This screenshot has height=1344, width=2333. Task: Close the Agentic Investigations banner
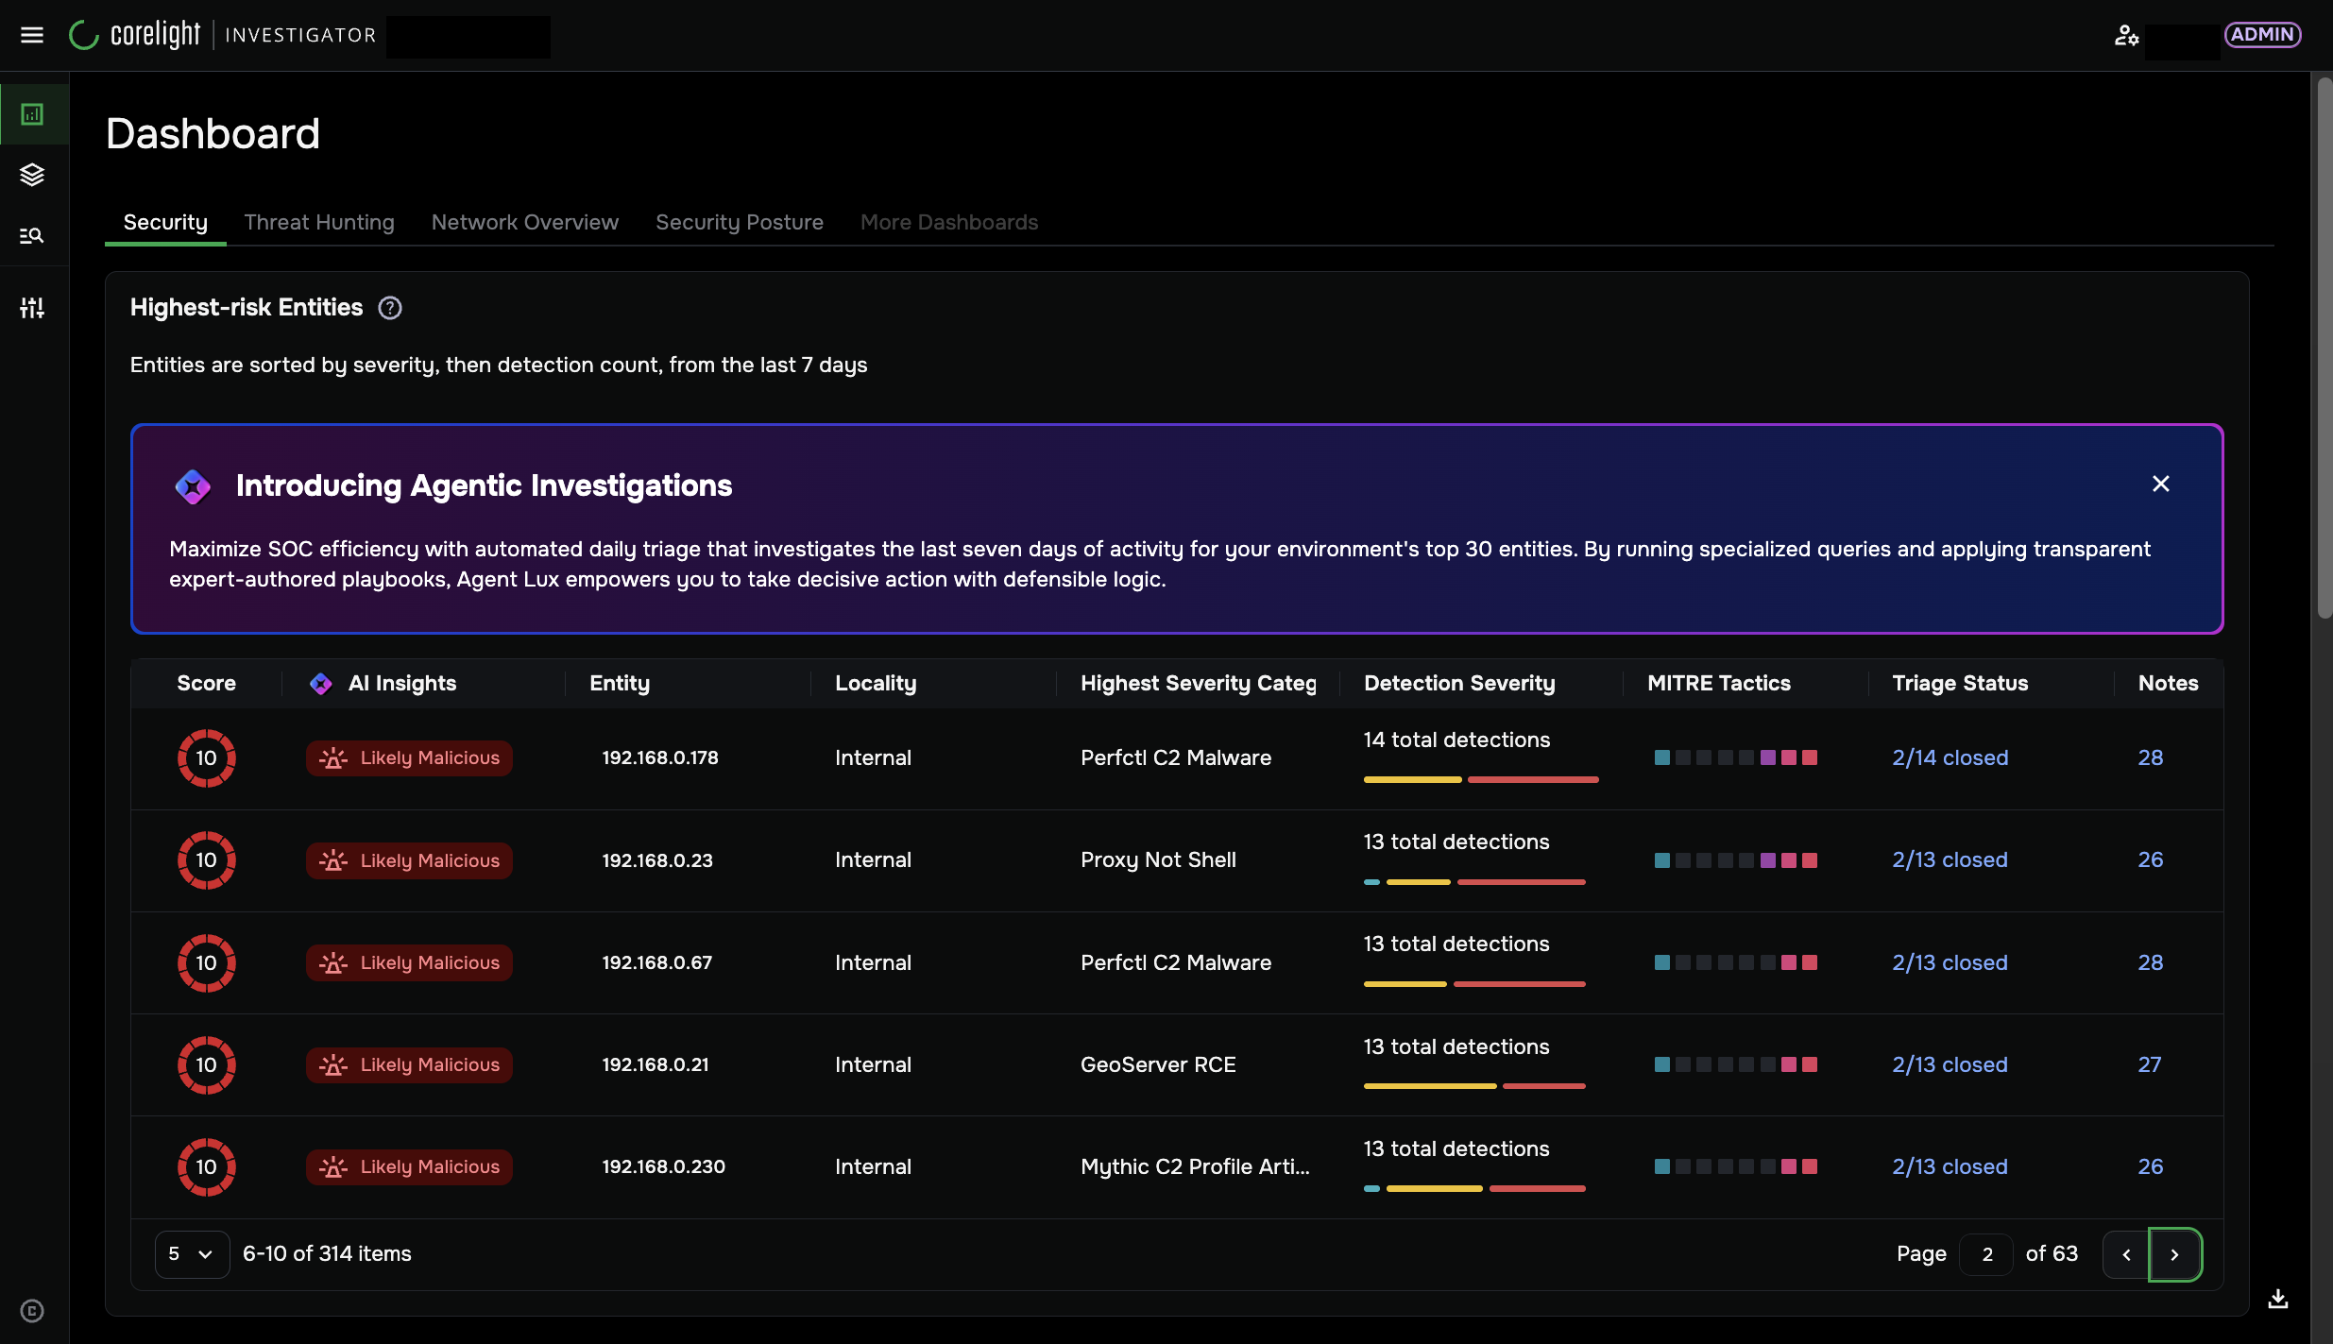click(x=2160, y=484)
